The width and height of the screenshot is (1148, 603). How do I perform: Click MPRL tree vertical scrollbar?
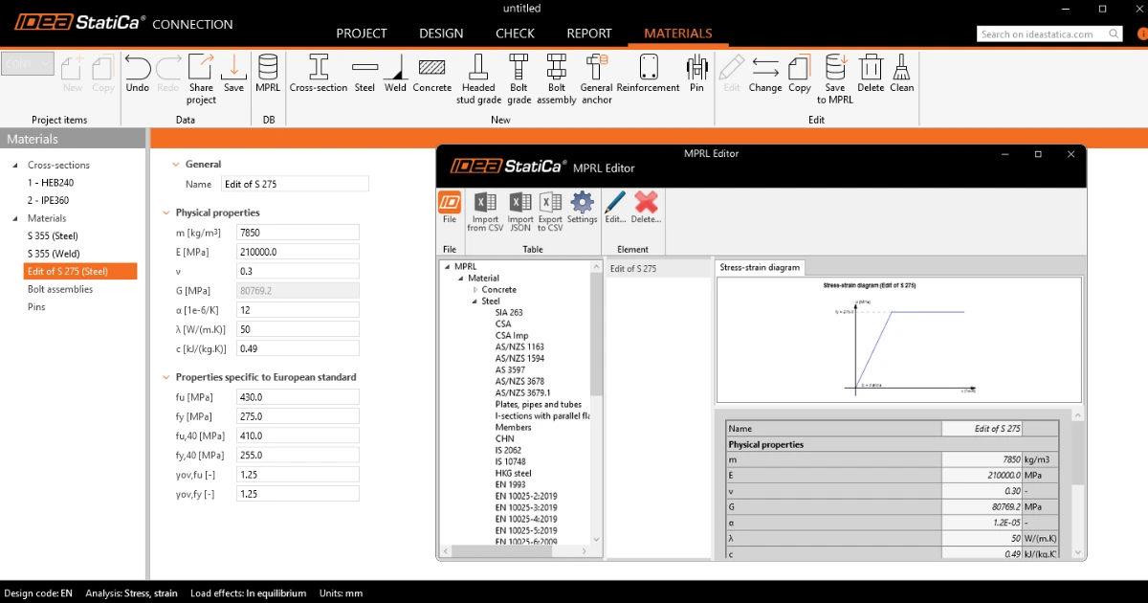597,335
